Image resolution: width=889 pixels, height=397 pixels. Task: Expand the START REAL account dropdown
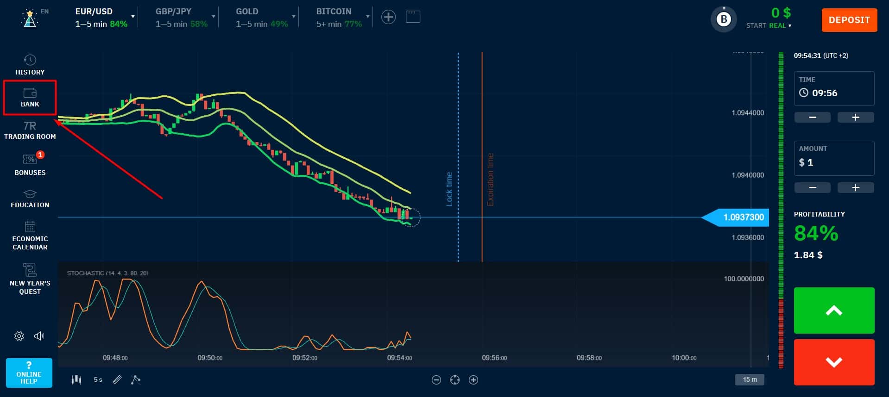pyautogui.click(x=769, y=25)
